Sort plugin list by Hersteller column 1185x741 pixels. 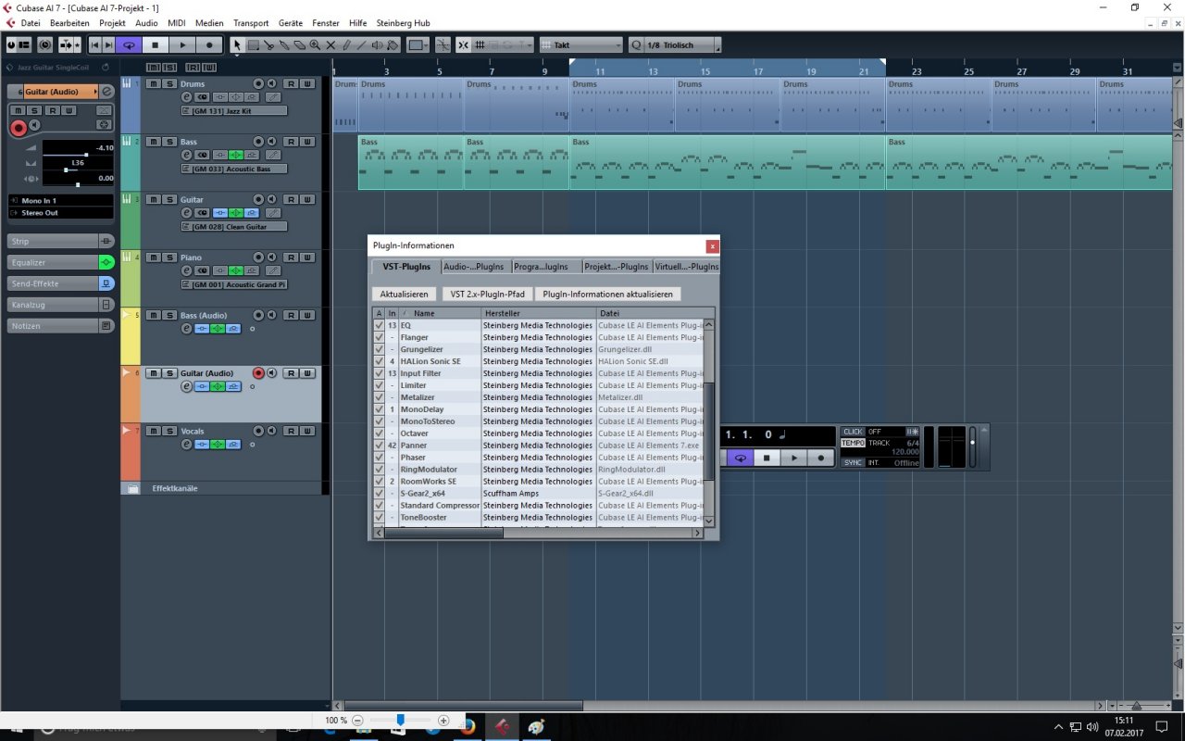tap(538, 313)
